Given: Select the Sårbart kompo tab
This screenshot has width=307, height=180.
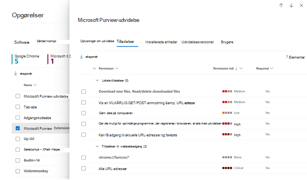Looking at the screenshot, I should point(46,41).
